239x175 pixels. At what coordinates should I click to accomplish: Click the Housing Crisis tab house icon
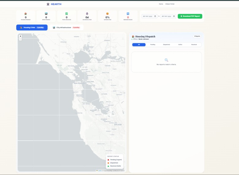[21, 27]
